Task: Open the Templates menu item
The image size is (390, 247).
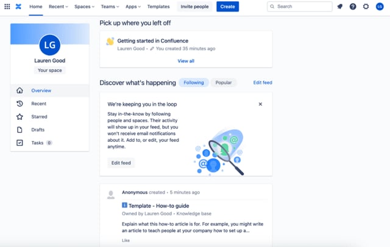Action: pyautogui.click(x=158, y=7)
